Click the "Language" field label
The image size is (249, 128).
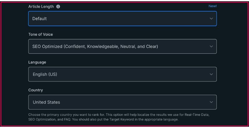pos(37,62)
